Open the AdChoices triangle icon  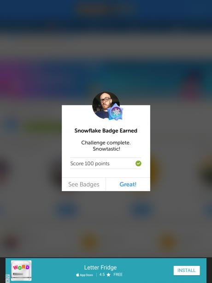[x=7, y=277]
